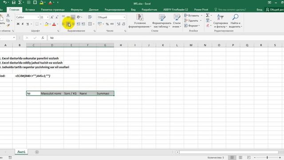Open the ABBYY FineReader 12 tab
The width and height of the screenshot is (284, 160).
coord(176,10)
